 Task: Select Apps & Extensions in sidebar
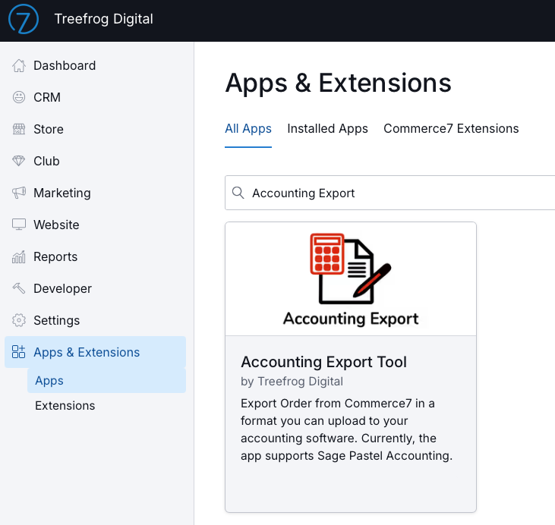point(95,352)
